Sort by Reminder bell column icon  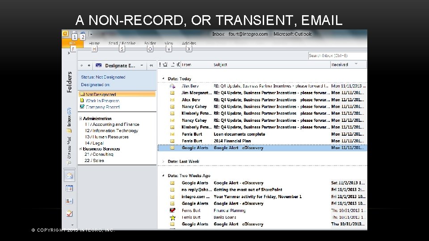tap(165, 64)
